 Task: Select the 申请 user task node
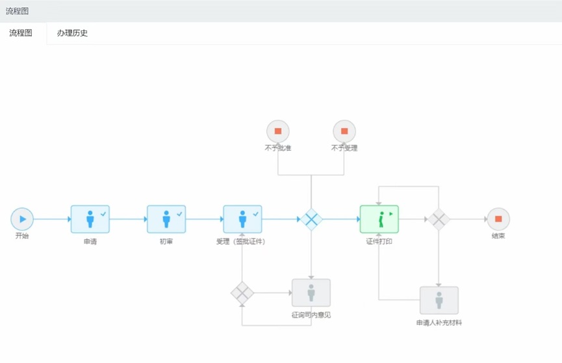click(x=90, y=219)
